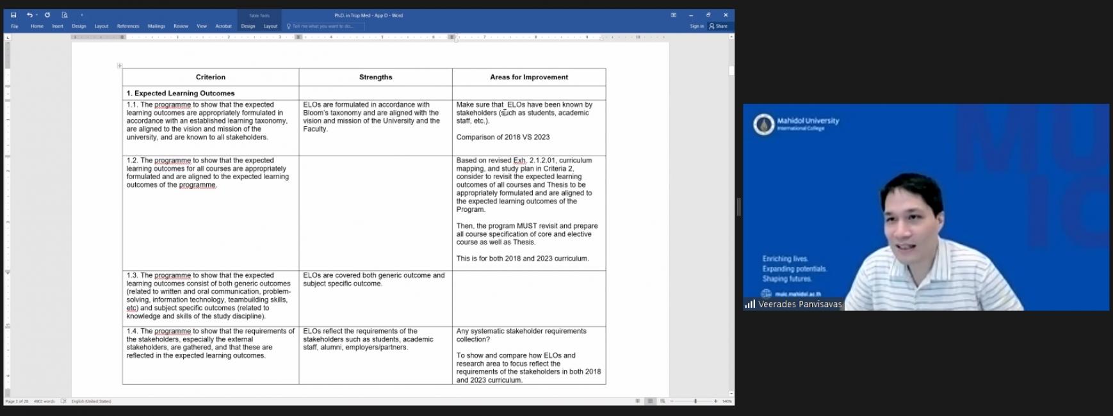
Task: Customize the Quick Access Toolbar
Action: pos(82,15)
